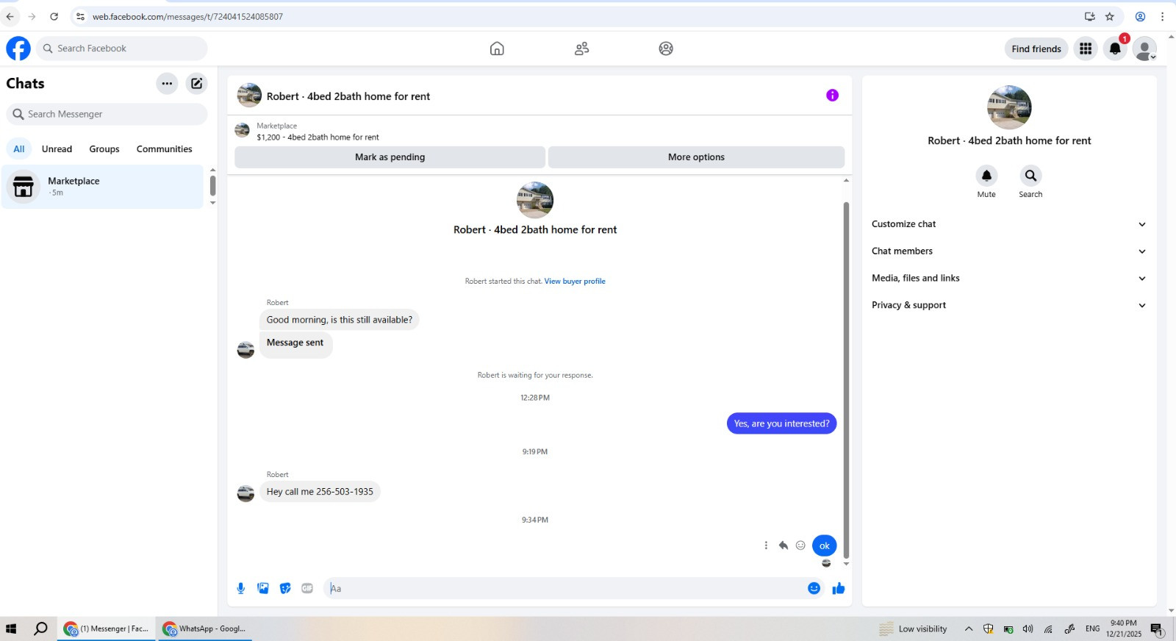Open the large profile picture in the info panel
1176x641 pixels.
pos(1009,107)
